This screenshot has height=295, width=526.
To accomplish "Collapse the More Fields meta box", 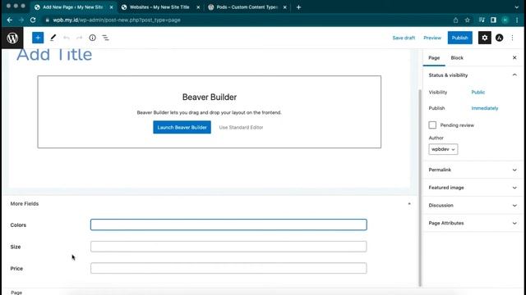I will point(409,204).
